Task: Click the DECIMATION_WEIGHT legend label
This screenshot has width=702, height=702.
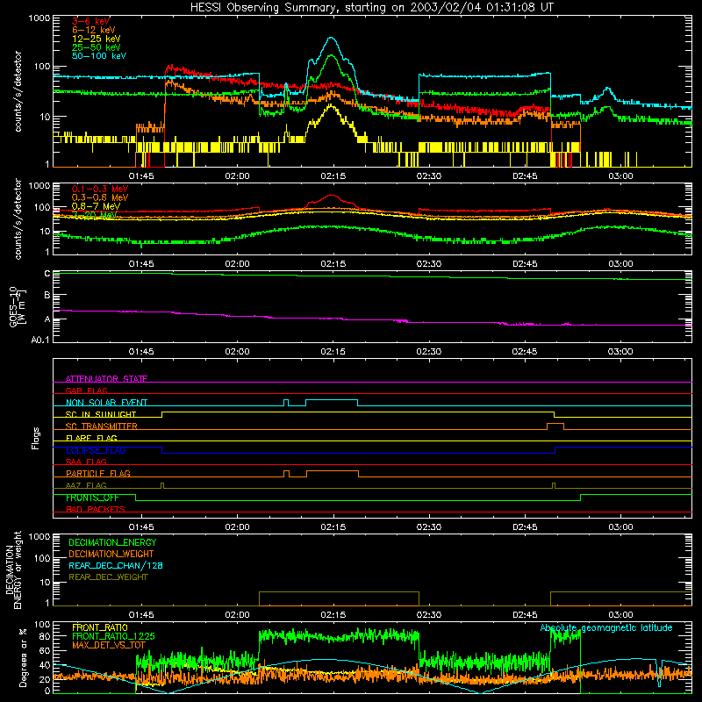Action: tap(111, 555)
